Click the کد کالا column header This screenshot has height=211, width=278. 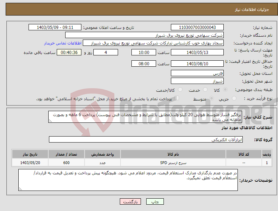click(x=244, y=154)
